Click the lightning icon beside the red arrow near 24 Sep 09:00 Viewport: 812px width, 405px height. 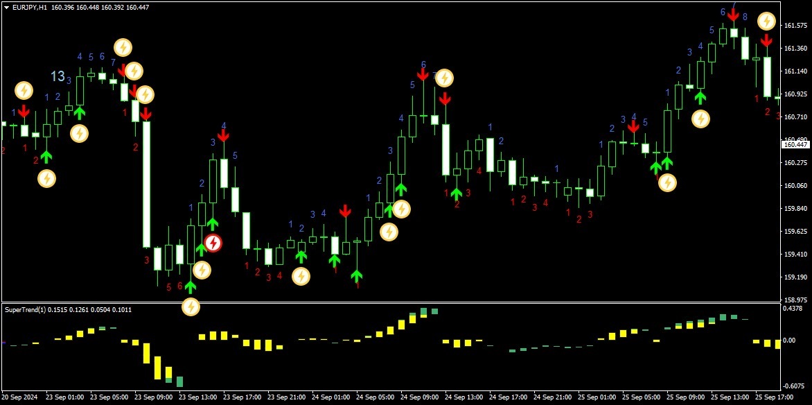point(444,78)
